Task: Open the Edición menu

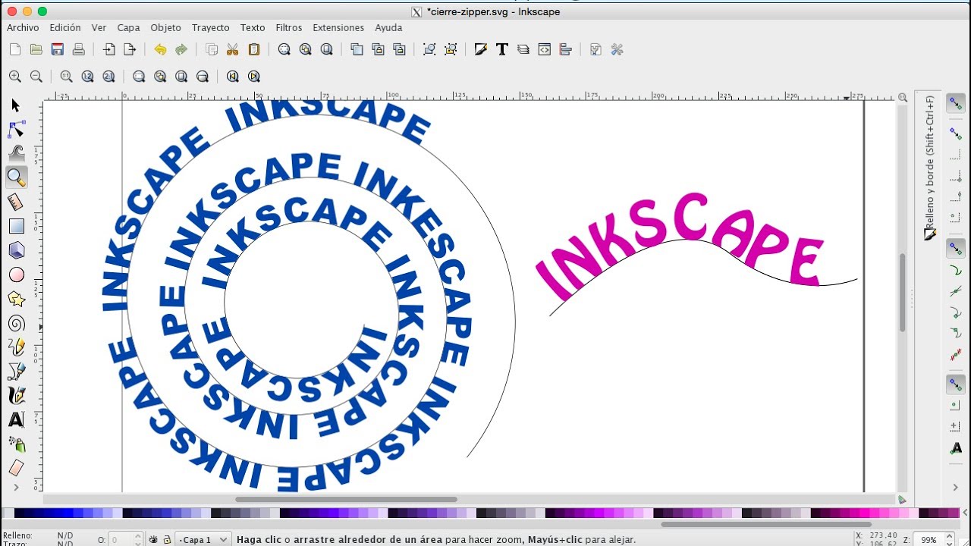Action: 65,27
